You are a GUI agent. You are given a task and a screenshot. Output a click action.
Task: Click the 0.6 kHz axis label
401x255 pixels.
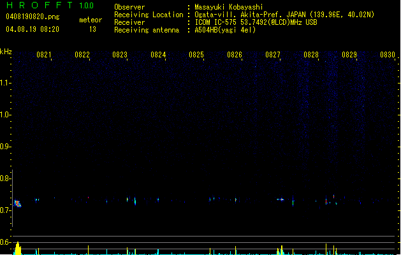pyautogui.click(x=5, y=242)
